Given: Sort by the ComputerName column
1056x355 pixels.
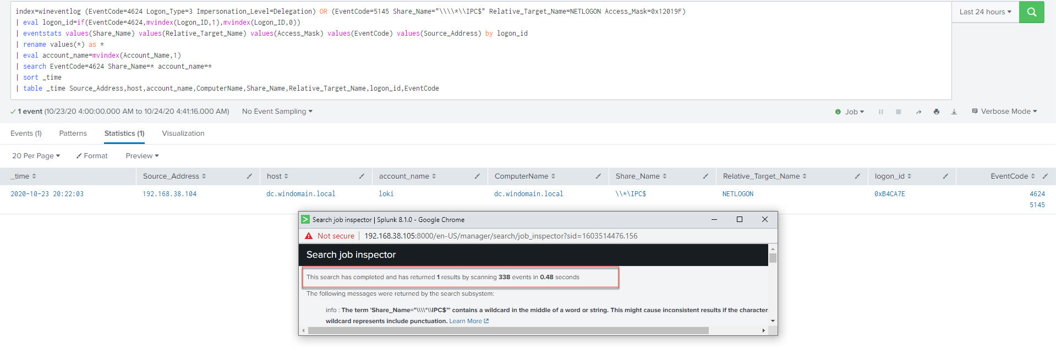Looking at the screenshot, I should [525, 176].
